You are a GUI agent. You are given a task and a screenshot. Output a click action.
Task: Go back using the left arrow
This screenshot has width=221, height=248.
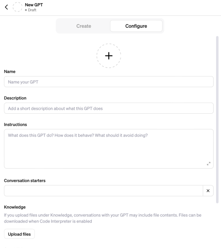(x=6, y=7)
